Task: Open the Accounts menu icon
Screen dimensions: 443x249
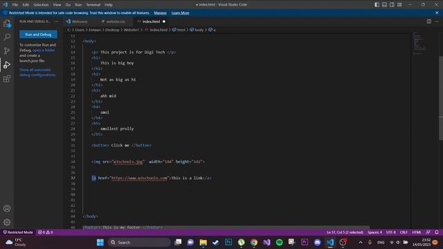Action: tap(7, 208)
